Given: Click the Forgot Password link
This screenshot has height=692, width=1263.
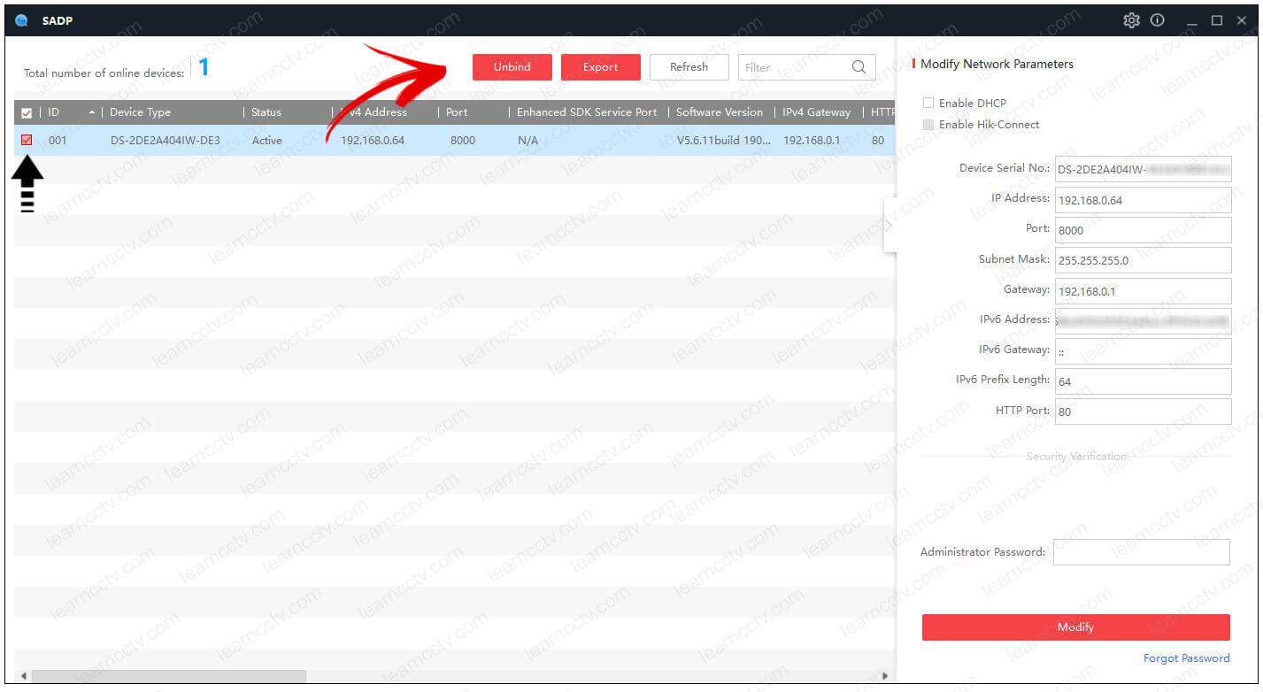Looking at the screenshot, I should pos(1186,657).
